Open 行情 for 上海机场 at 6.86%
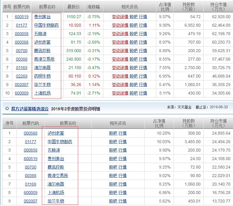Screen dimensions: 233x206 point(122,193)
